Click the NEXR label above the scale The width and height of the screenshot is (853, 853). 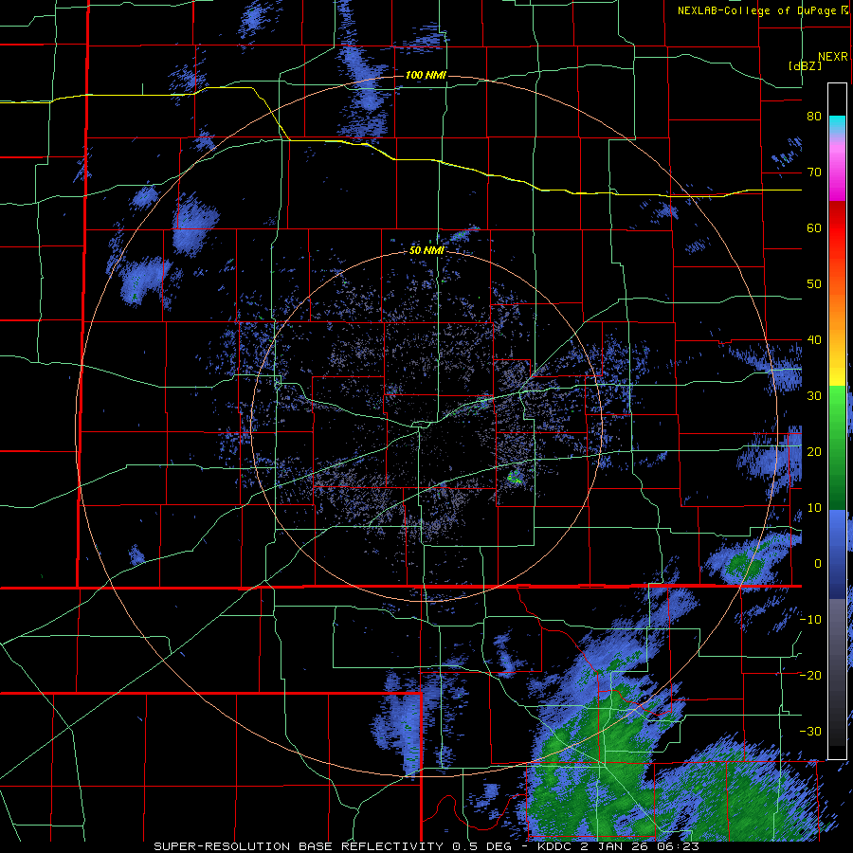[x=833, y=57]
